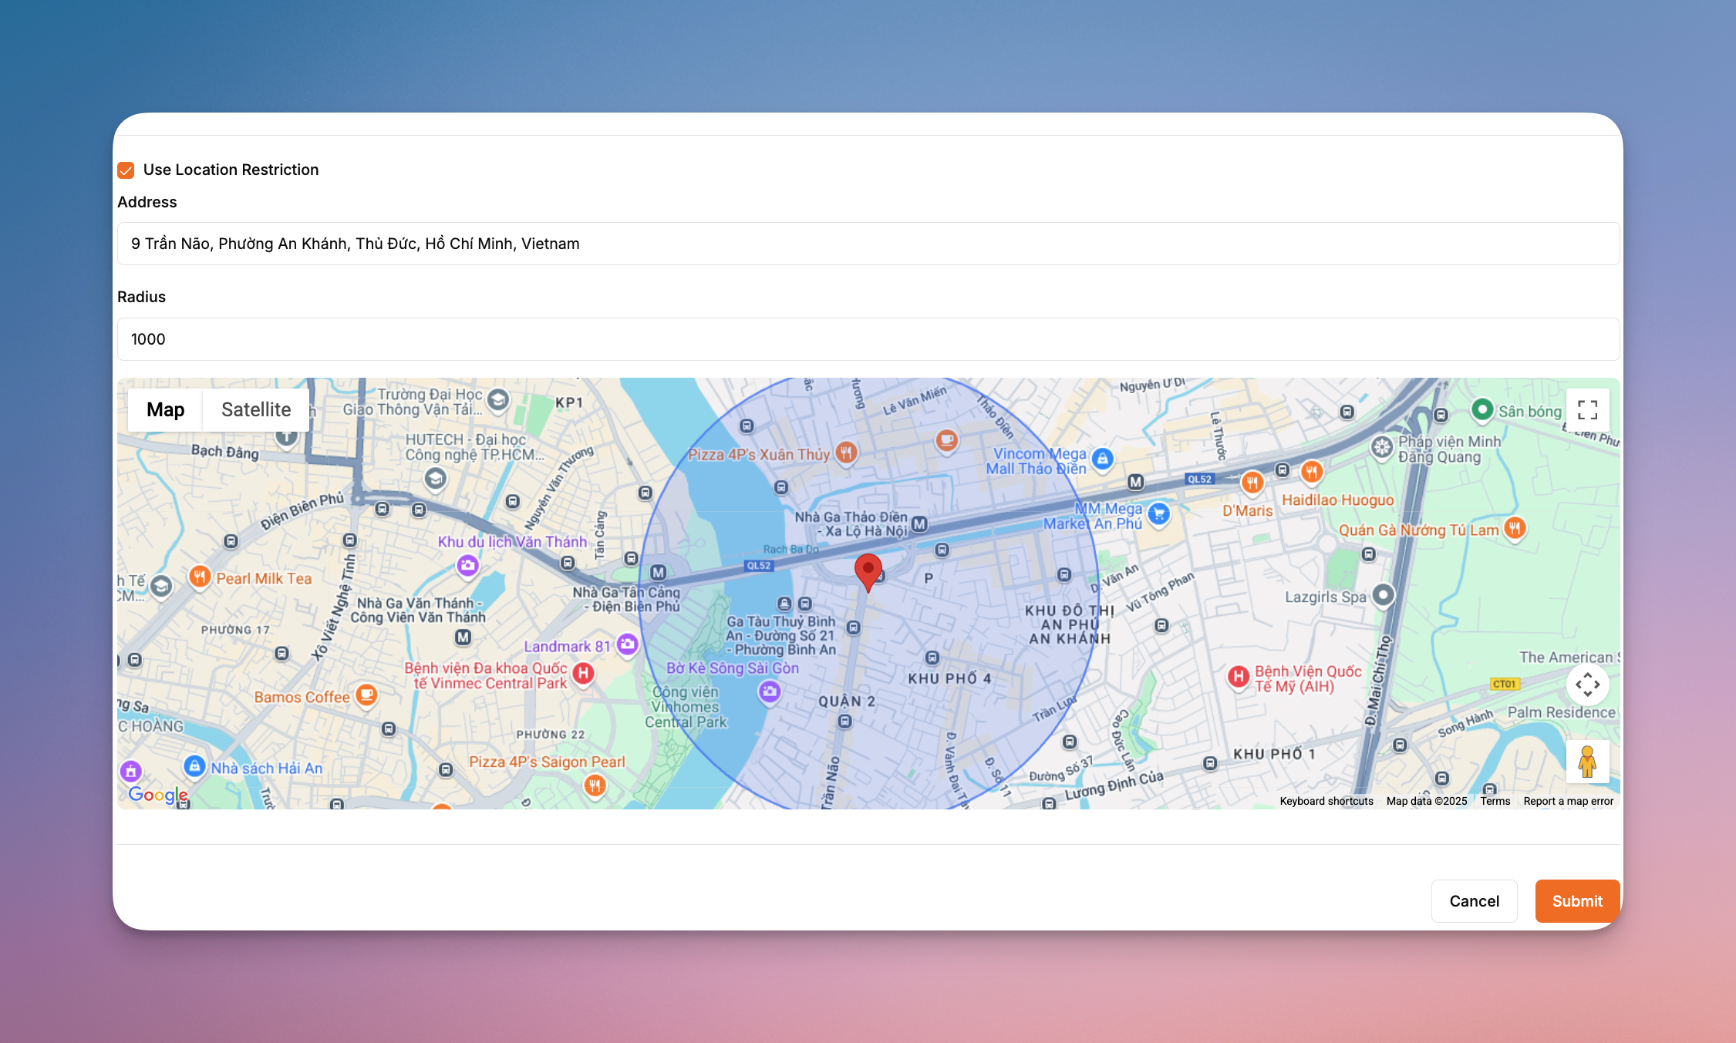Viewport: 1736px width, 1043px height.
Task: Select Nhà Ga Thảo Điền metro icon
Action: click(919, 524)
